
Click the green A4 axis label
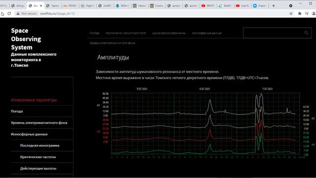pyautogui.click(x=313, y=145)
